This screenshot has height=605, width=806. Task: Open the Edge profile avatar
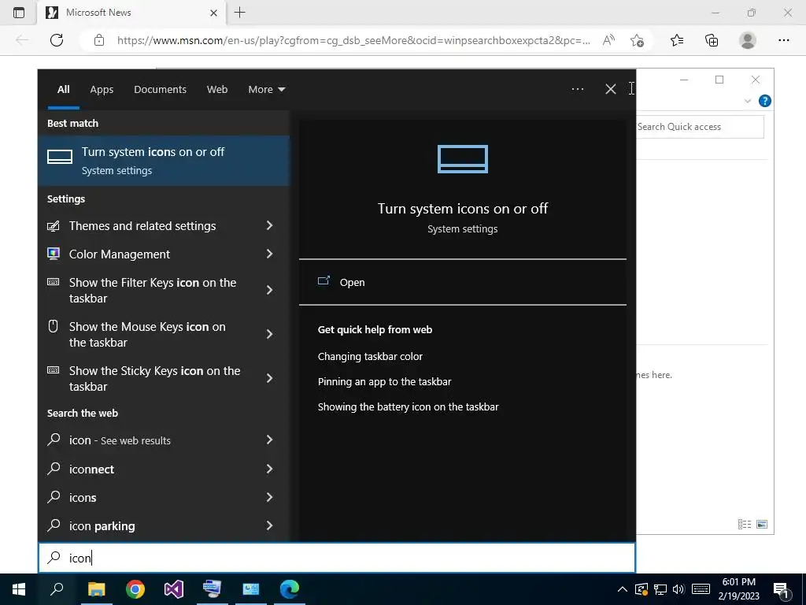[748, 40]
